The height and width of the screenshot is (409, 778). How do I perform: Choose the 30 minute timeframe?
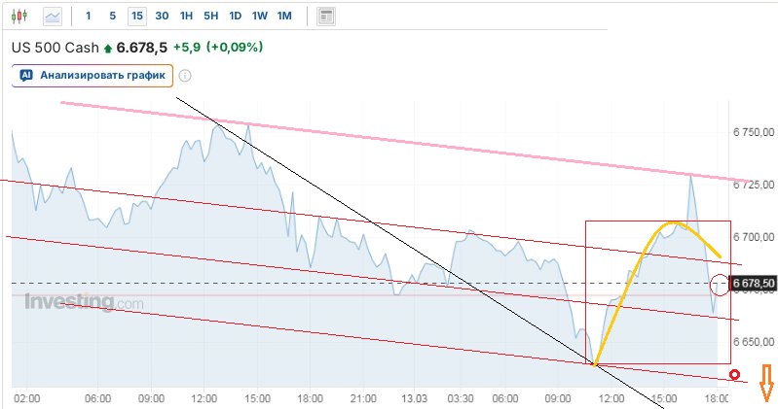pyautogui.click(x=162, y=16)
